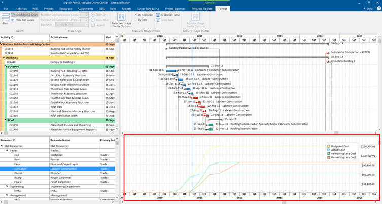
Task: Click the Start column header
Action: point(110,37)
